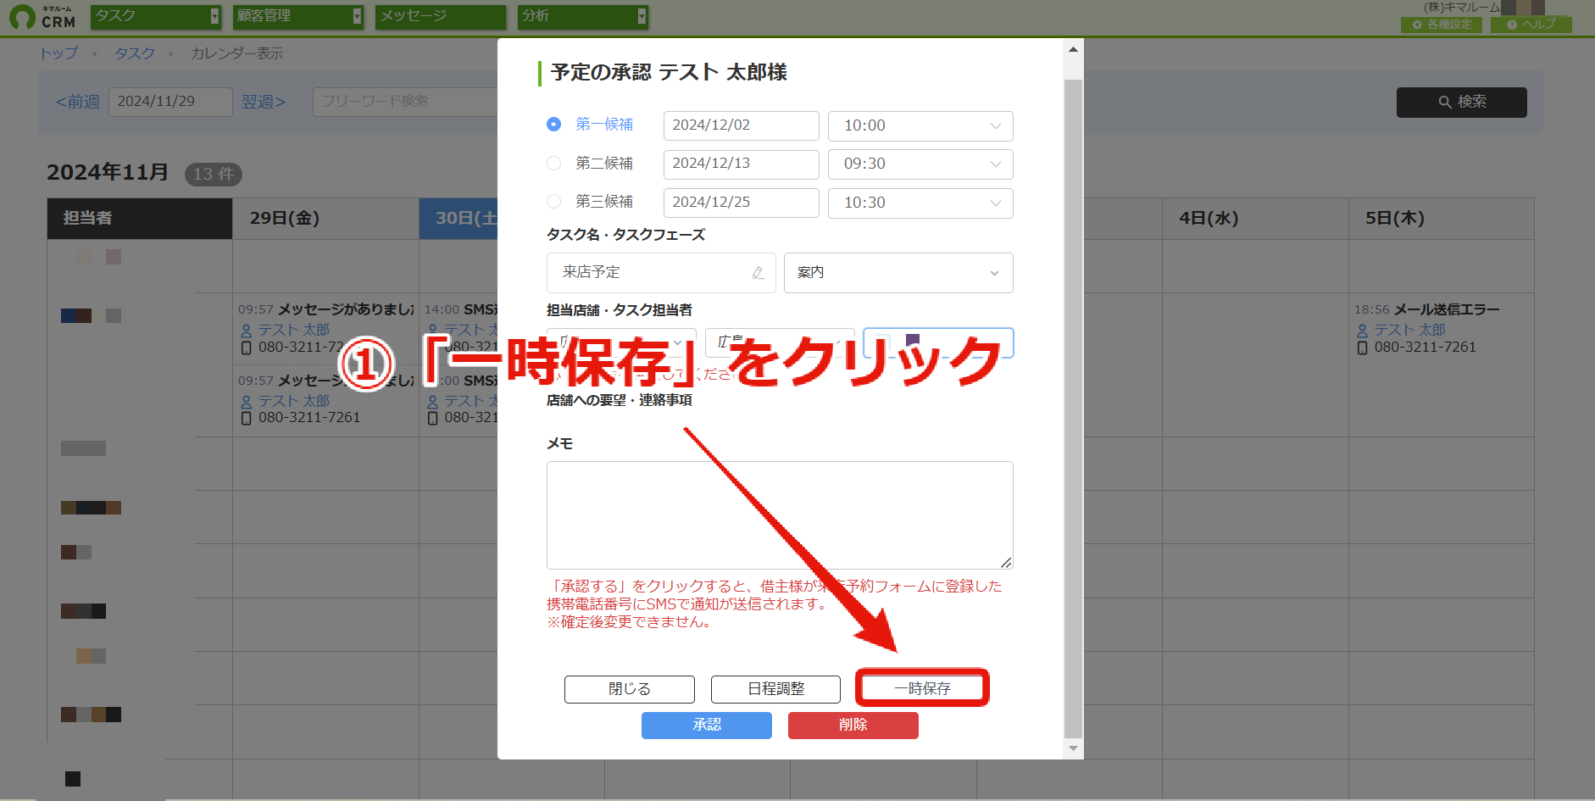Click the person icon beside テスト 太郎 on 5日
Image resolution: width=1595 pixels, height=801 pixels.
[1363, 331]
